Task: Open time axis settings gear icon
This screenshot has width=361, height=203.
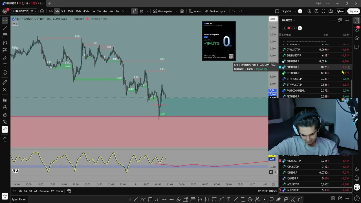Action: coord(273,184)
